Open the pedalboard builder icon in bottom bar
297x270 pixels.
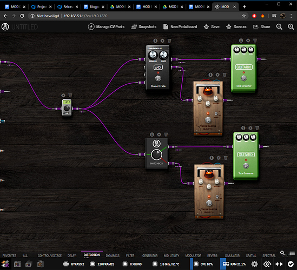click(x=5, y=264)
